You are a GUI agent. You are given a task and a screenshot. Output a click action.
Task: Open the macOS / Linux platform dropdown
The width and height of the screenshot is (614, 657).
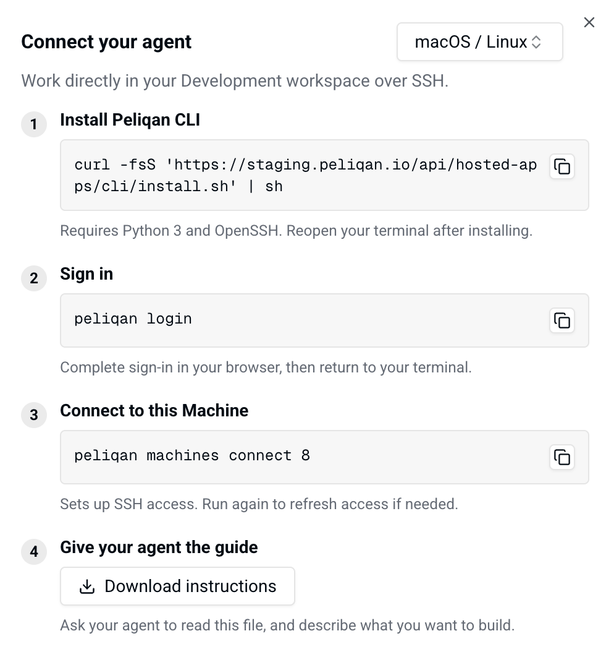point(479,42)
